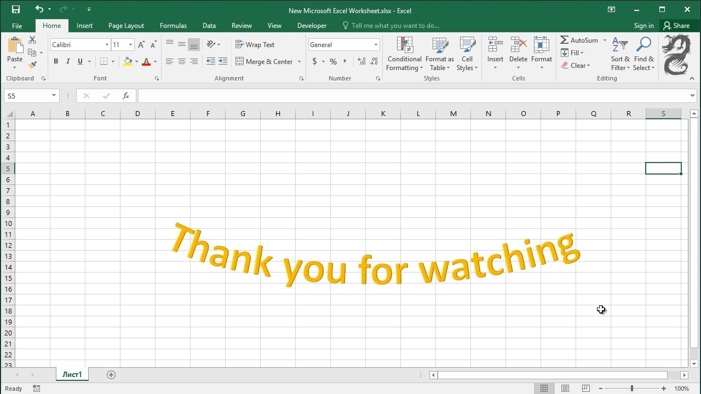Click the Share button
The image size is (701, 394).
tap(676, 26)
